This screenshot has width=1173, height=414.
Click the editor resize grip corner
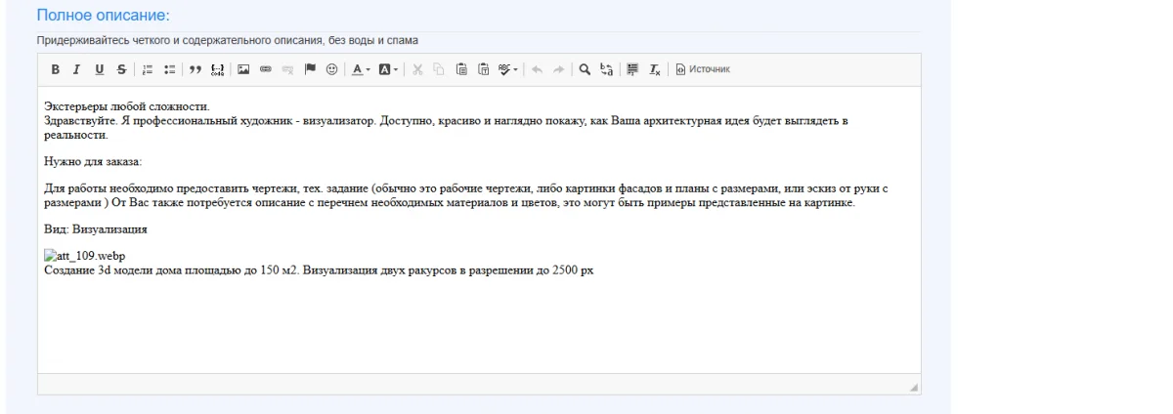pos(914,388)
